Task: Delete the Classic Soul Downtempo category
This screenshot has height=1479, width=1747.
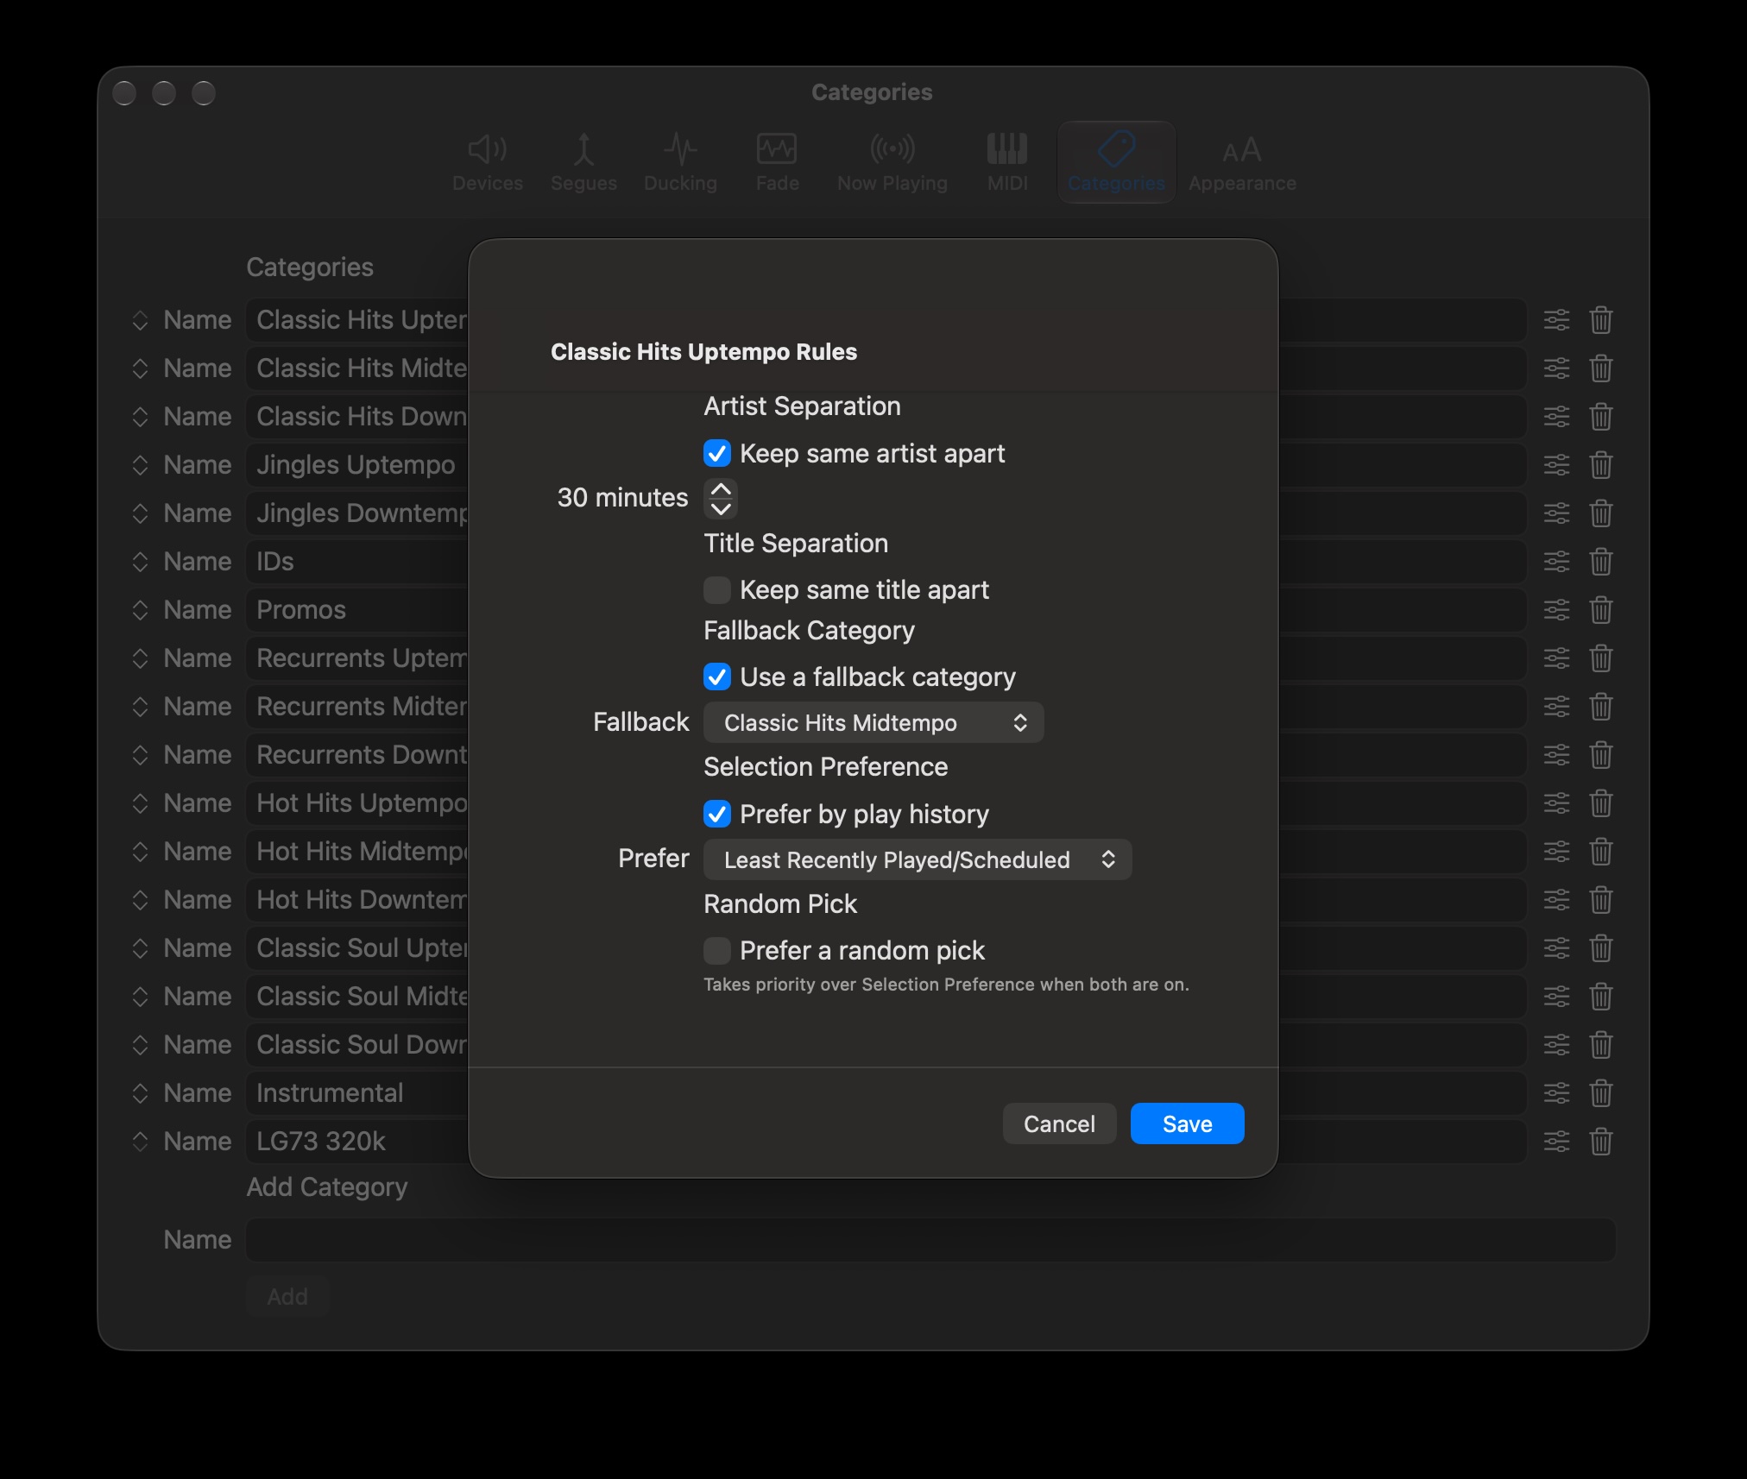Action: click(1601, 1045)
